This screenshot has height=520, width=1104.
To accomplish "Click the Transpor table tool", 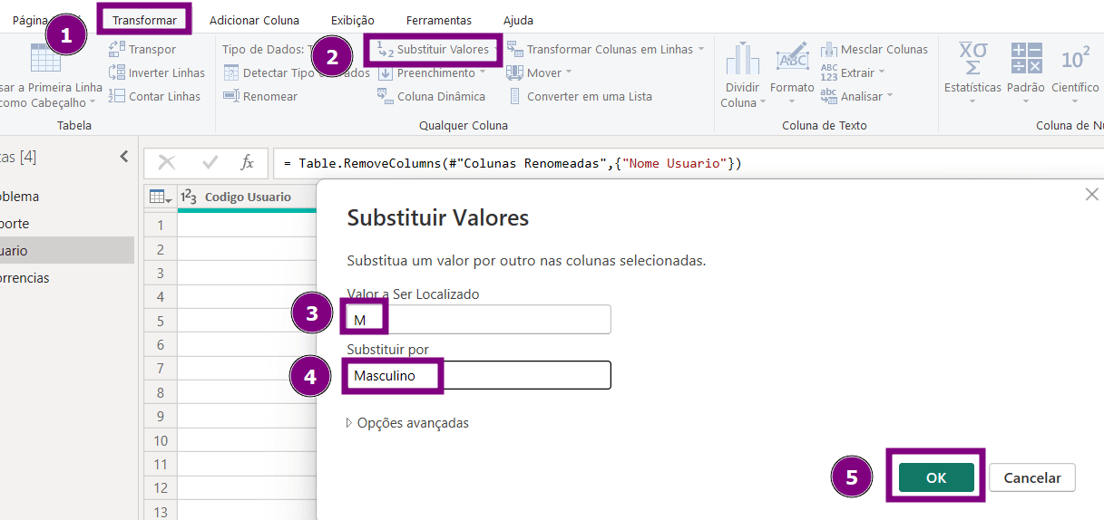I will point(142,49).
